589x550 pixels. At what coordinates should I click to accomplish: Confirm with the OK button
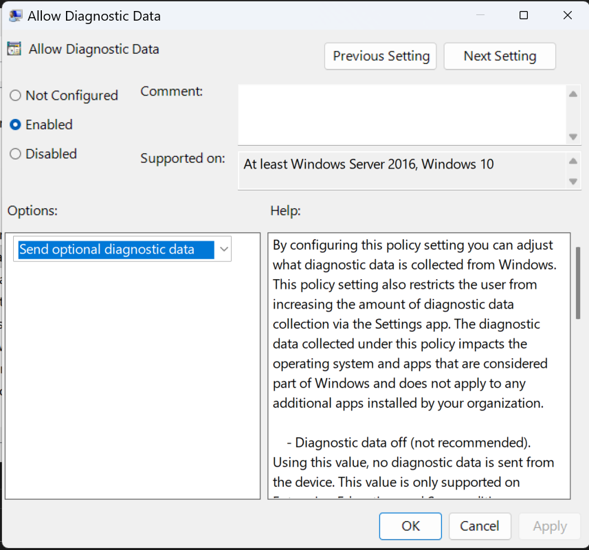click(x=410, y=526)
